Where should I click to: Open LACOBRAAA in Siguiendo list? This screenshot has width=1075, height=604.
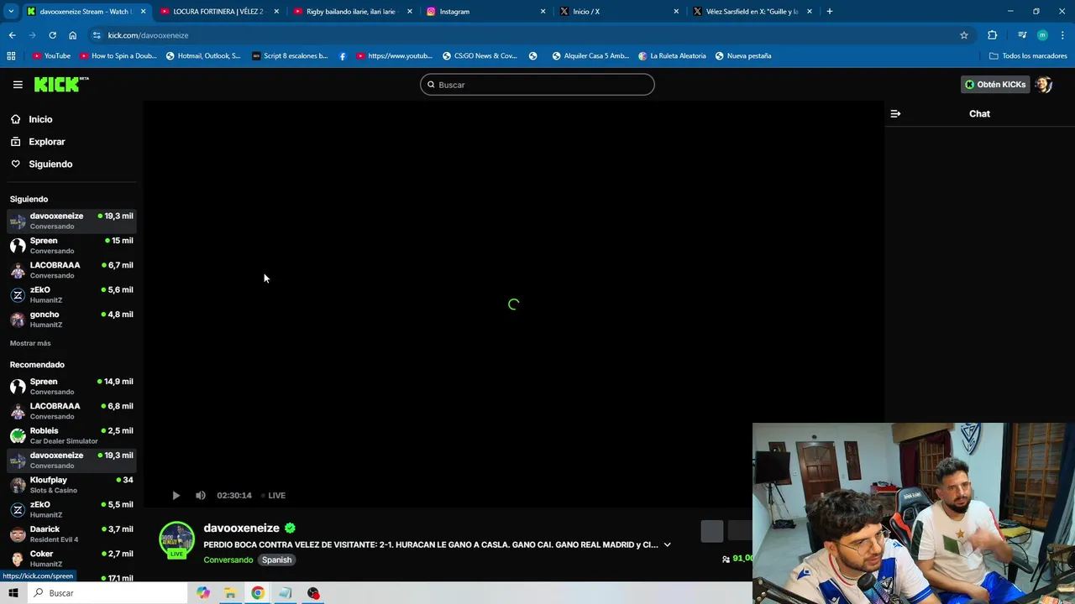tap(71, 269)
